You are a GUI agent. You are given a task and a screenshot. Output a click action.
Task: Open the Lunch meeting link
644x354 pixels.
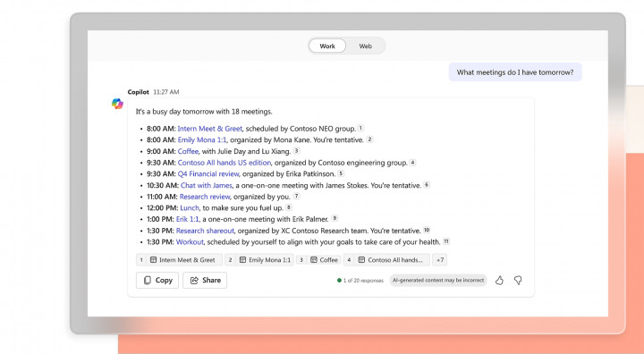190,208
